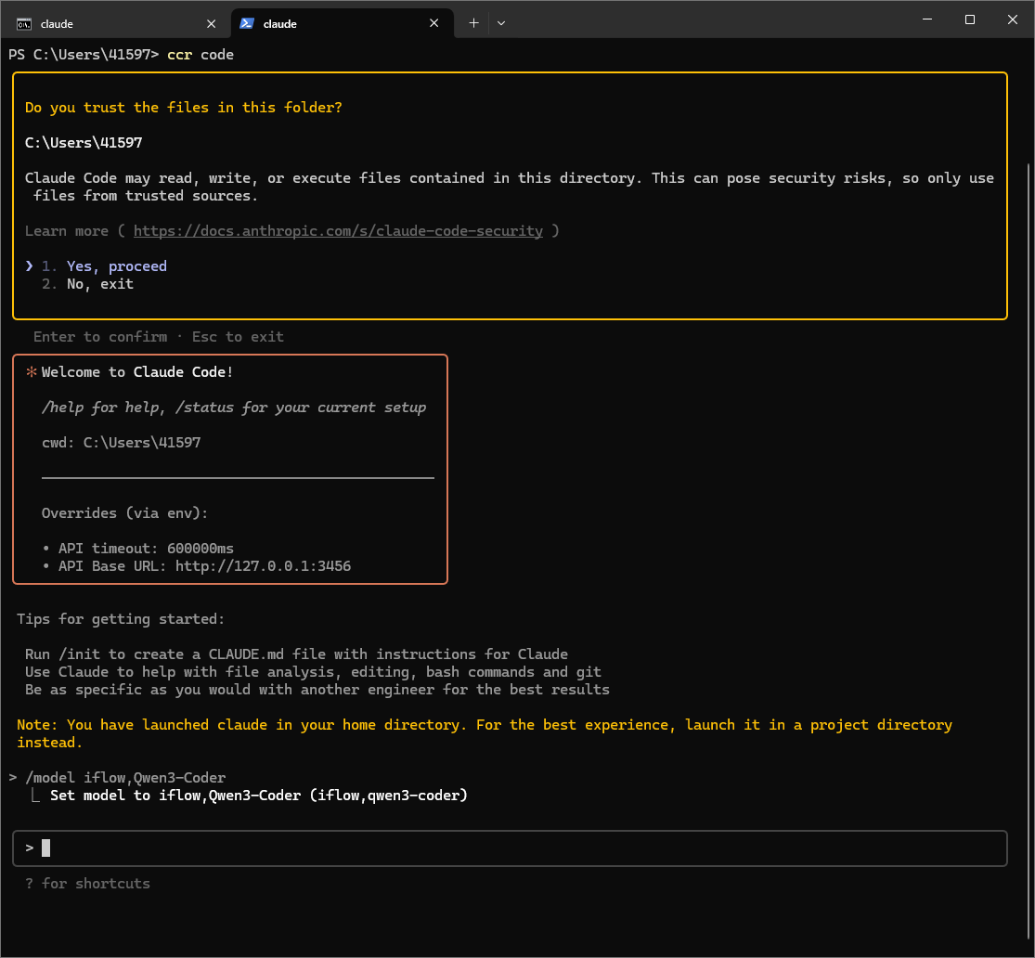Click the API Base URL line
The height and width of the screenshot is (958, 1035).
pos(204,566)
